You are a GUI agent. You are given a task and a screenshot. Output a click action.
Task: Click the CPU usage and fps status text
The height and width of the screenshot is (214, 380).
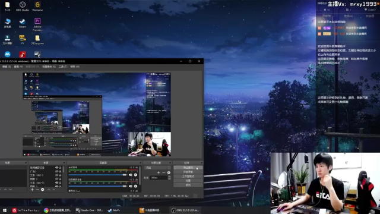pyautogui.click(x=176, y=196)
